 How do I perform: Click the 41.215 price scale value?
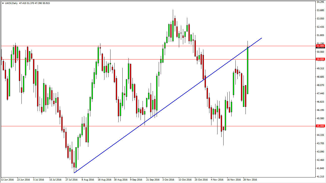click(x=320, y=177)
